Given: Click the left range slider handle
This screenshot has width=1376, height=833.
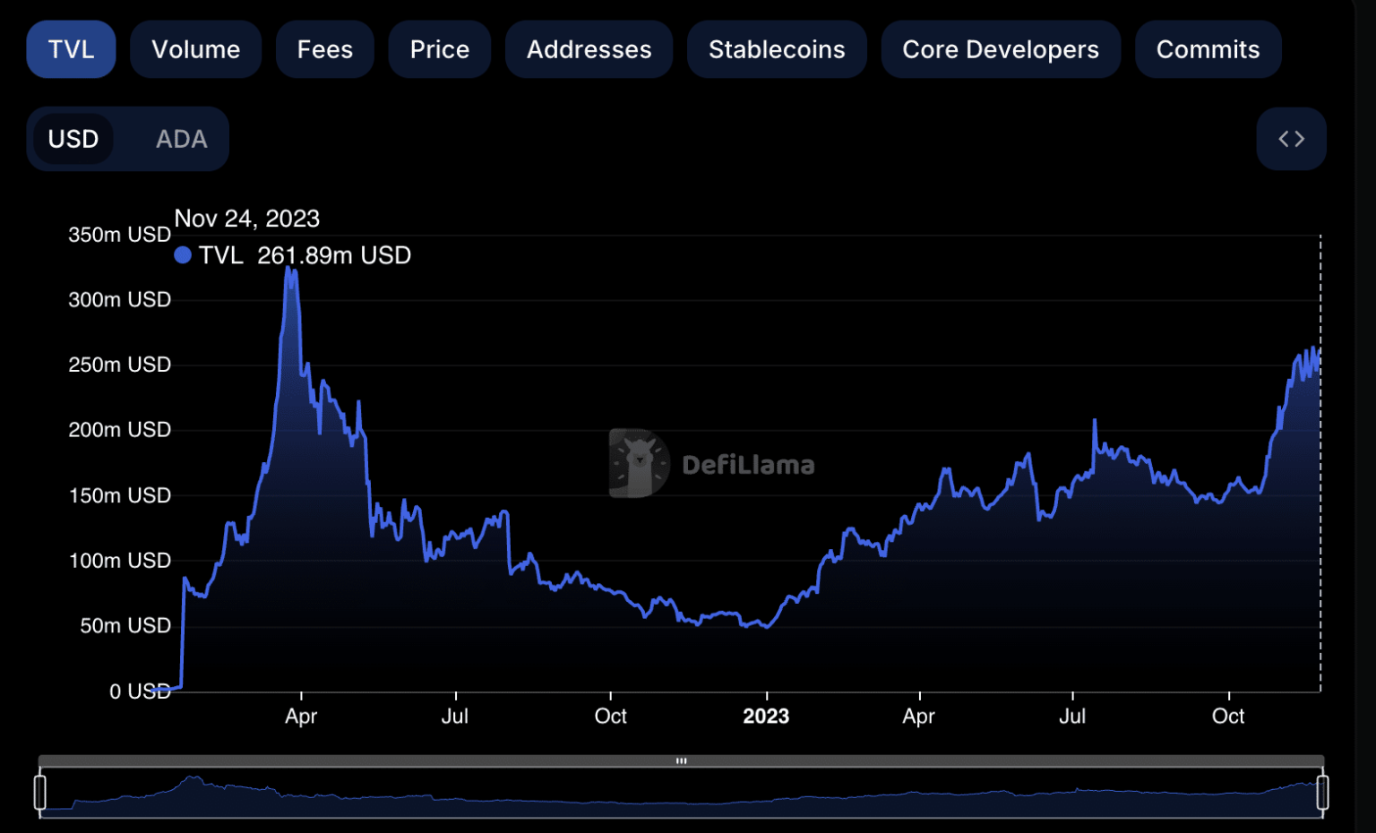Looking at the screenshot, I should (40, 793).
